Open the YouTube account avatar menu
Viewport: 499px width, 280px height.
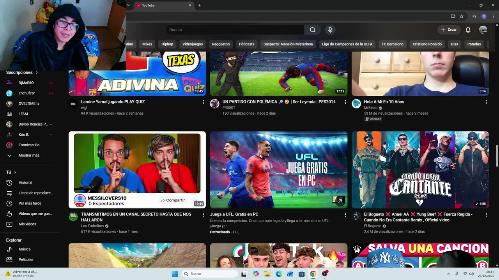(x=483, y=30)
